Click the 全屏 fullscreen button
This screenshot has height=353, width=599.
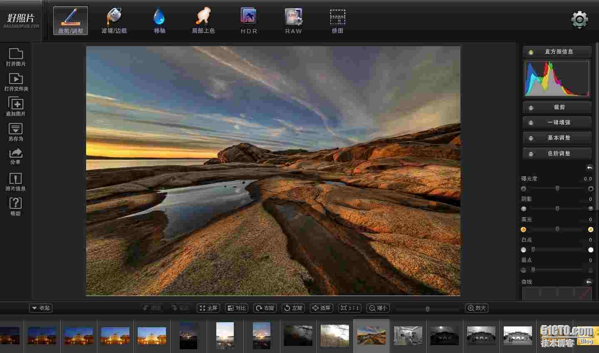click(x=208, y=308)
